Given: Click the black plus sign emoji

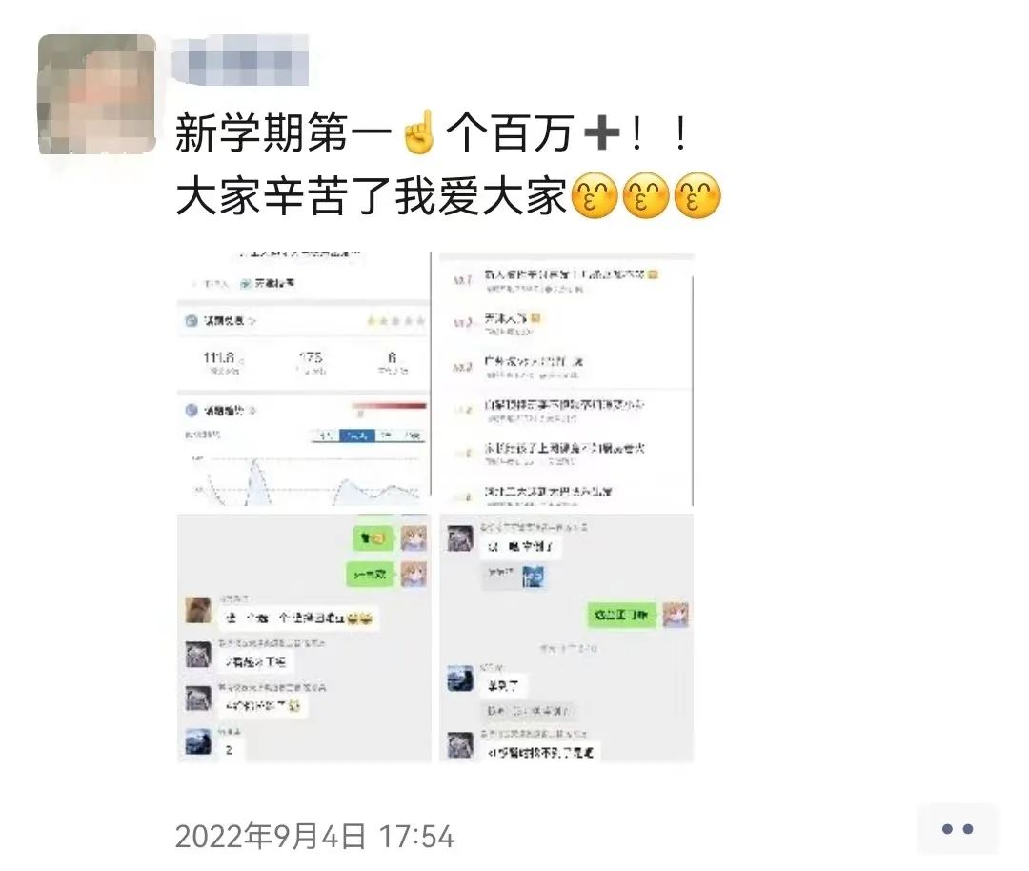Looking at the screenshot, I should pos(601,133).
